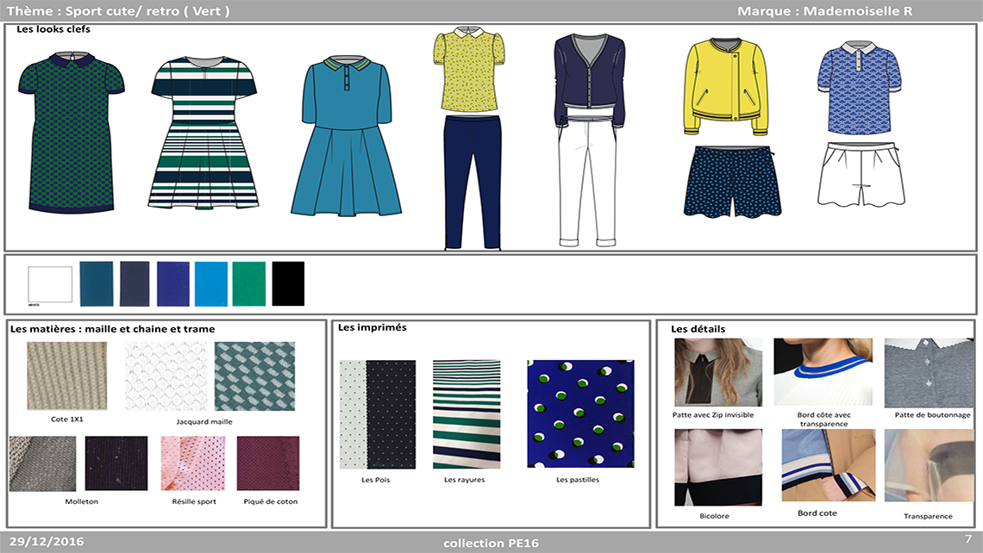Click the 'Piqué de coton' label
The image size is (983, 553).
tap(271, 501)
